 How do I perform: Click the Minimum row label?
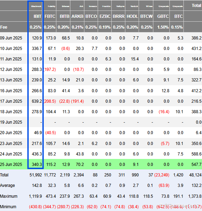pyautogui.click(x=8, y=207)
